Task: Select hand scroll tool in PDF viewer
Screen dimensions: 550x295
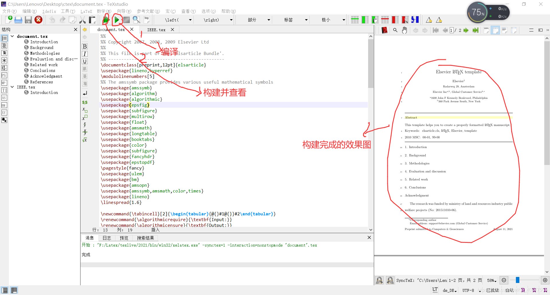Action: 404,30
